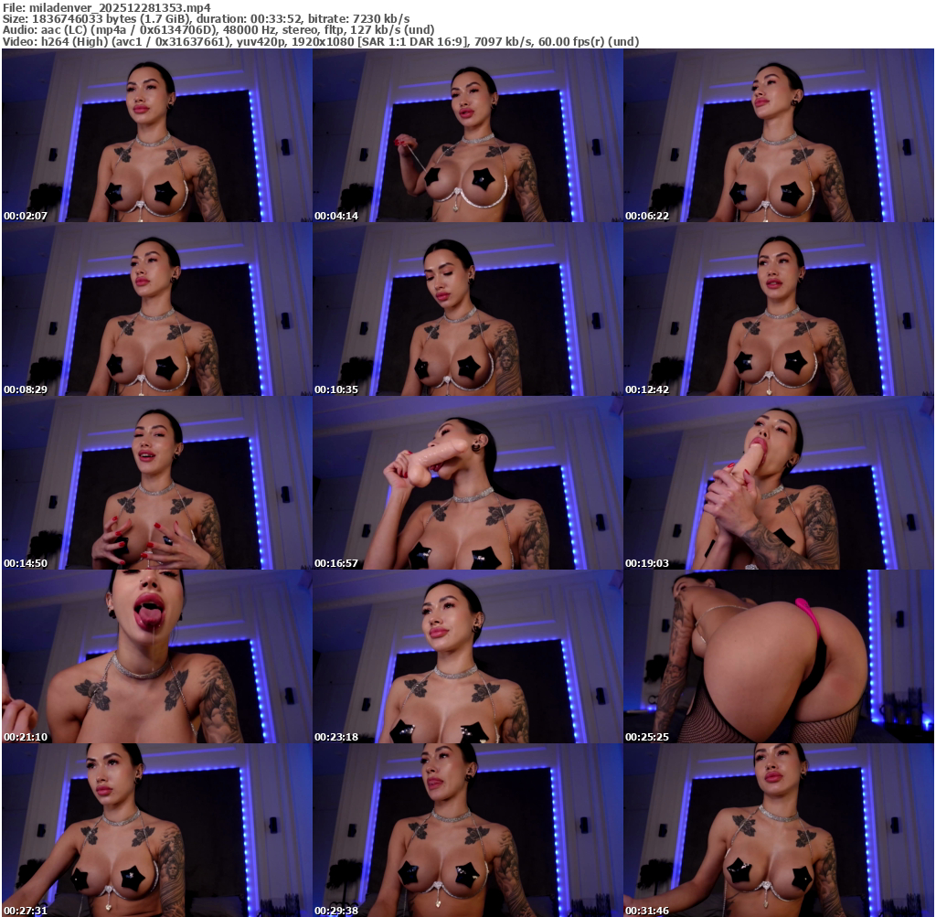The height and width of the screenshot is (917, 936).
Task: Open the frame stamped 00:06:22
Action: pos(779,135)
